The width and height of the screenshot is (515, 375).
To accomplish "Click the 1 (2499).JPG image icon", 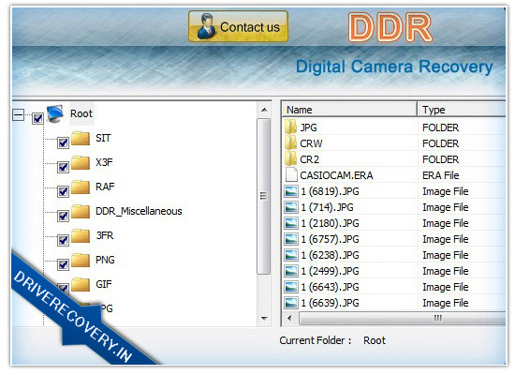I will 291,271.
